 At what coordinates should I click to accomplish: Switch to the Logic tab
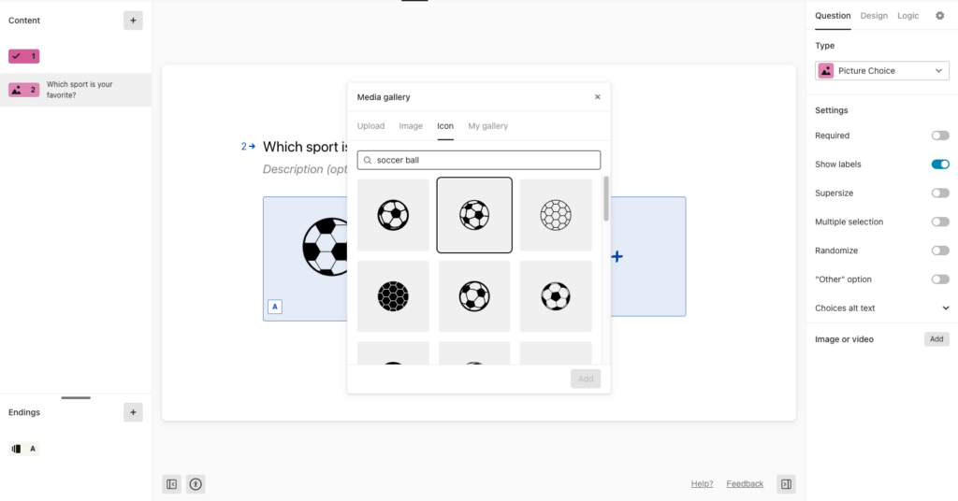click(x=907, y=16)
